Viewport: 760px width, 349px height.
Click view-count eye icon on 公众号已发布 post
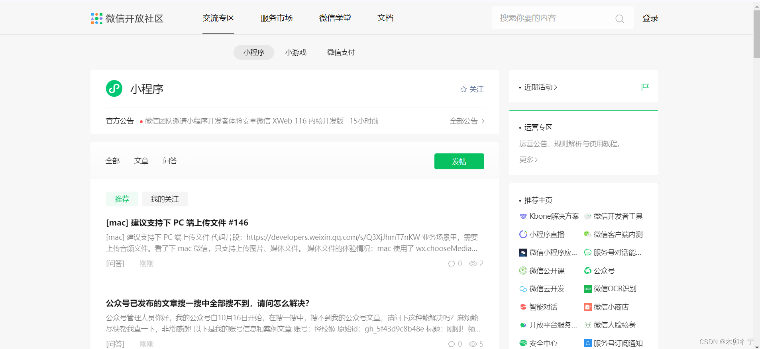pyautogui.click(x=473, y=344)
